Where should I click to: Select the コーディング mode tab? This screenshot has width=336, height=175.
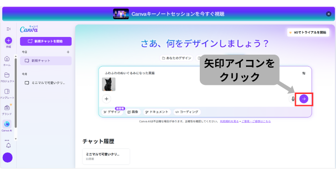(187, 112)
